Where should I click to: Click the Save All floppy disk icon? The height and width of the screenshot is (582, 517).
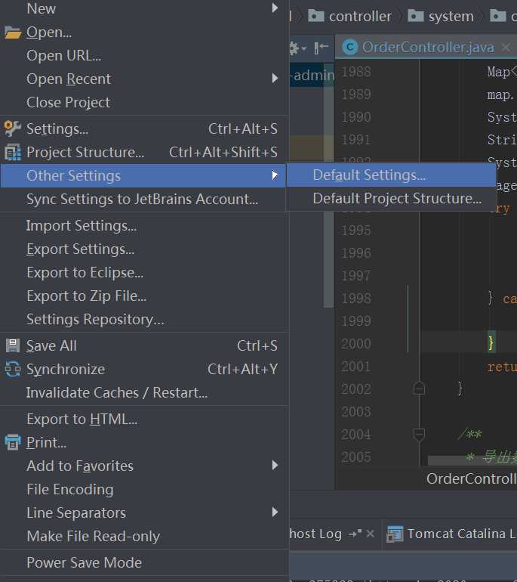coord(13,345)
